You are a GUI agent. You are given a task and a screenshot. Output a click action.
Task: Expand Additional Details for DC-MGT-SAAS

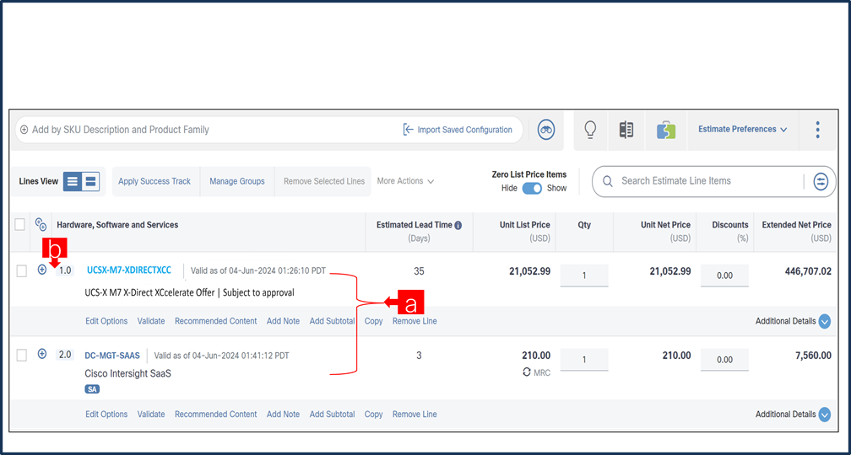pyautogui.click(x=824, y=415)
